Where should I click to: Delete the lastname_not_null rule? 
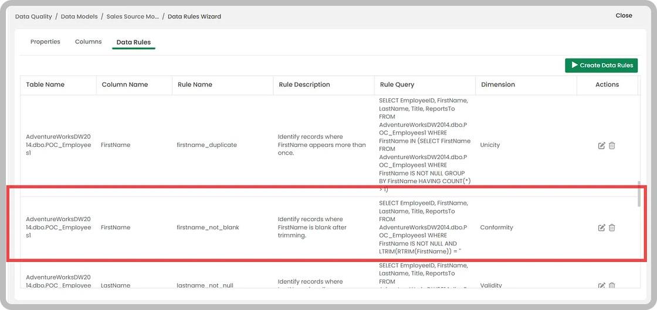[612, 286]
